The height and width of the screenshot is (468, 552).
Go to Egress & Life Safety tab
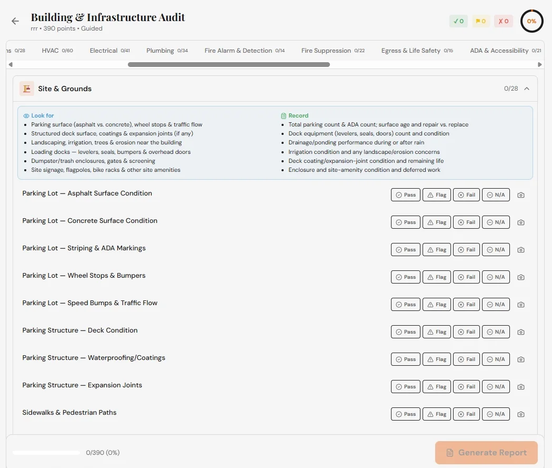417,51
